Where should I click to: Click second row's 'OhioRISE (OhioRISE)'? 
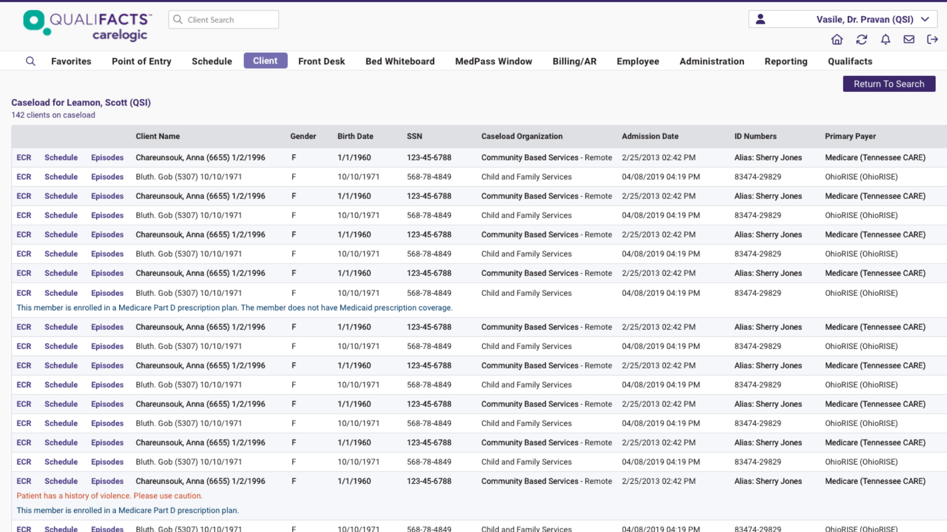point(861,177)
